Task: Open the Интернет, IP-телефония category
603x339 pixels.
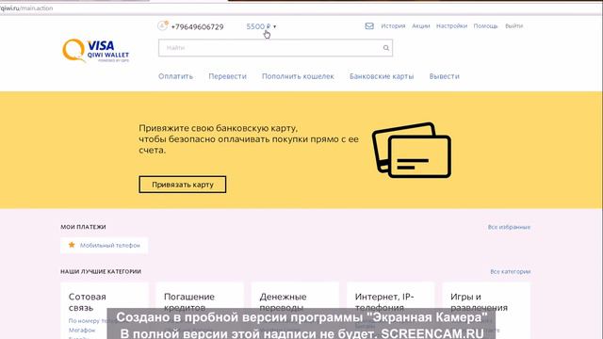Action: coord(384,302)
